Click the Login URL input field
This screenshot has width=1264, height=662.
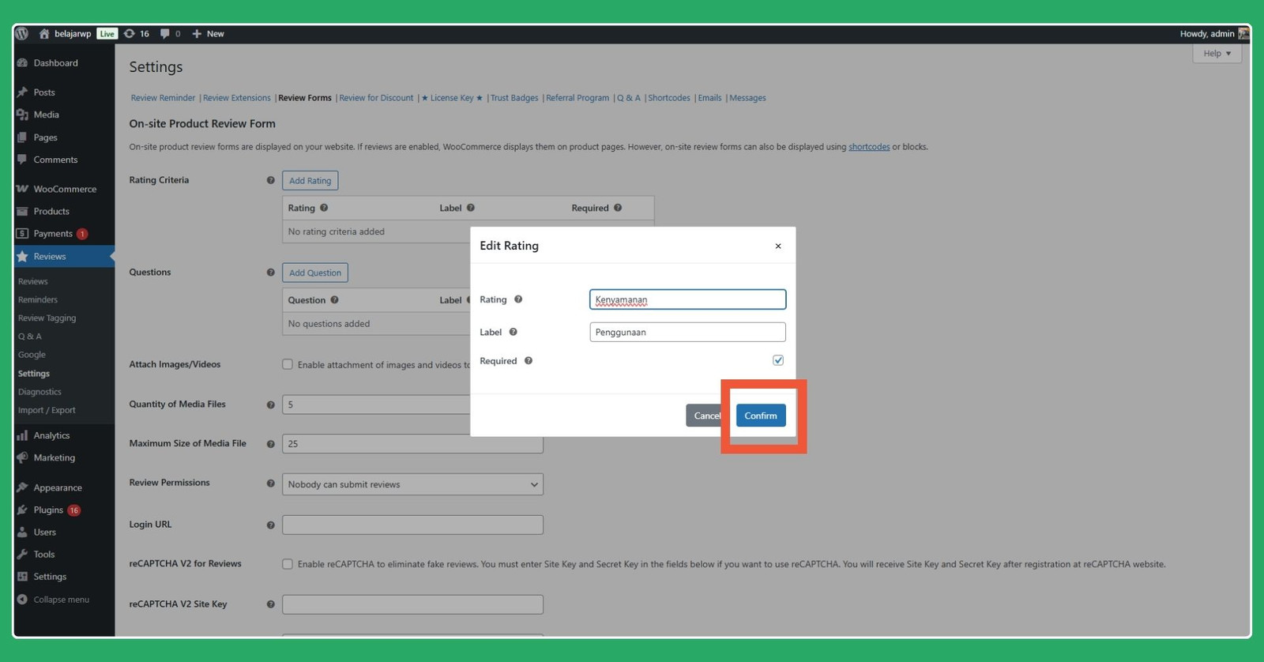pos(412,525)
